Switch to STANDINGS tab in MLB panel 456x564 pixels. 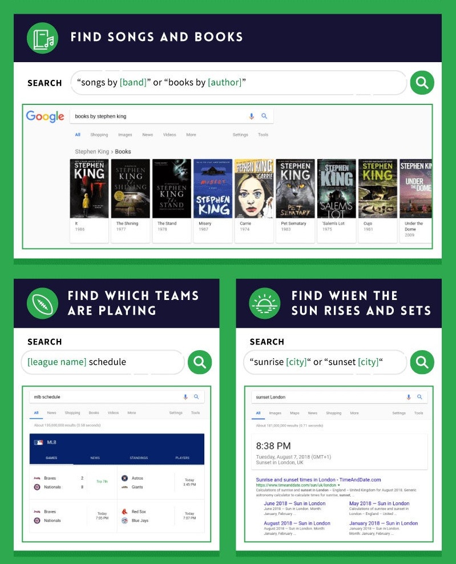coord(139,458)
